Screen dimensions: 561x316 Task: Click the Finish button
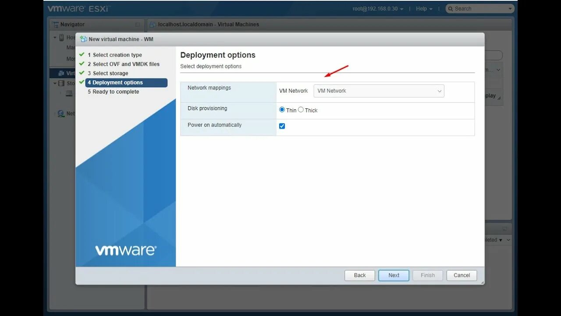click(428, 275)
